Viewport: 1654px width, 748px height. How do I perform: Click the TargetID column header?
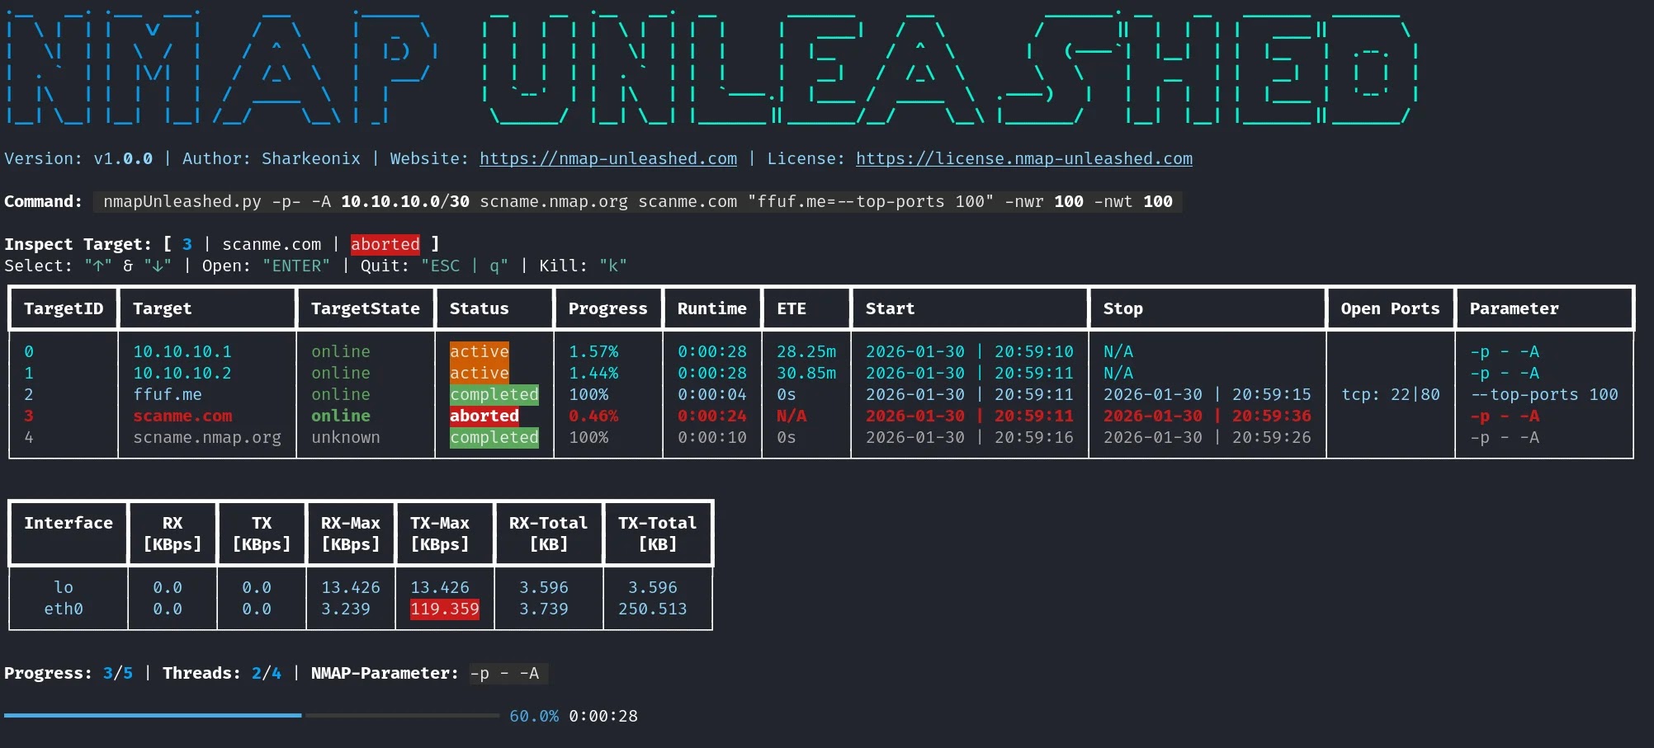pyautogui.click(x=62, y=308)
